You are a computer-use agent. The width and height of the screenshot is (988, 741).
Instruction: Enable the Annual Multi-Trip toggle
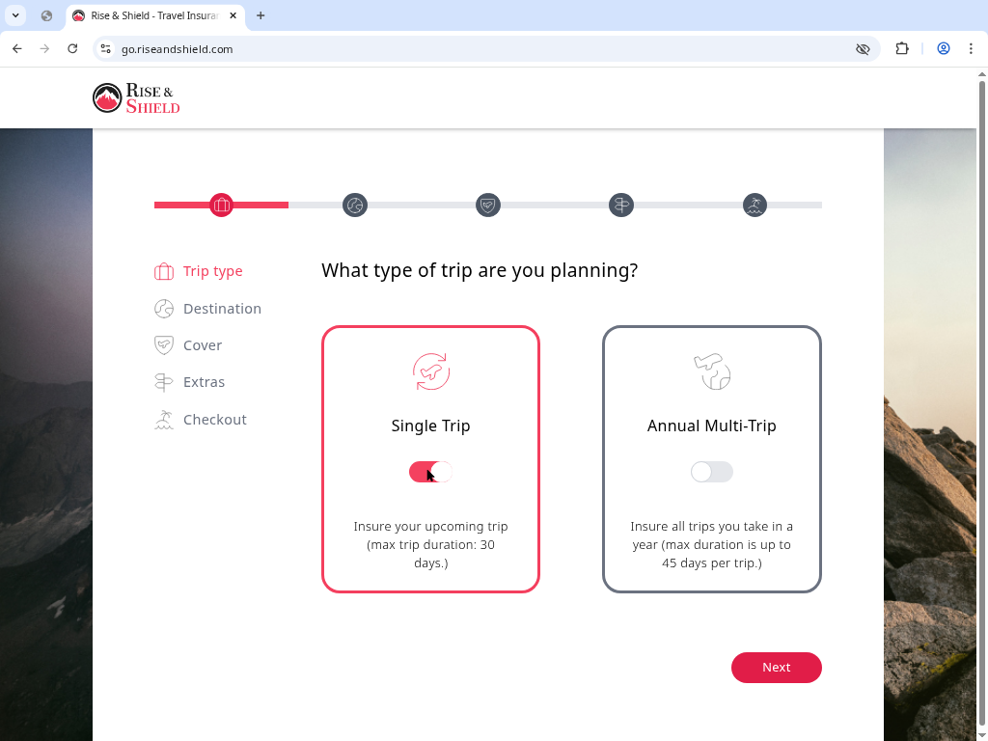[x=711, y=472]
